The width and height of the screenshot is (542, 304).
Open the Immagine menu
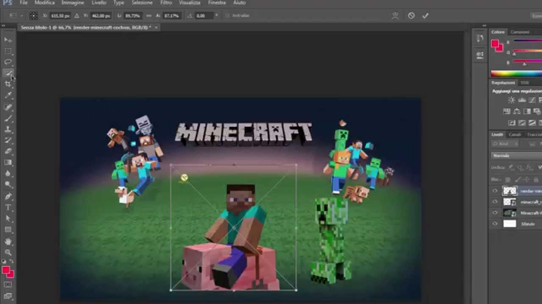point(73,3)
